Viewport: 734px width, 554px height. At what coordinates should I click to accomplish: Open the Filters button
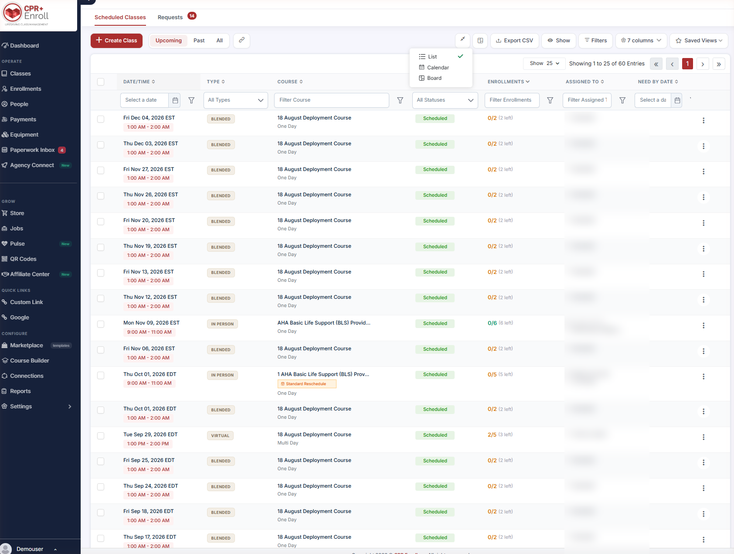[595, 40]
